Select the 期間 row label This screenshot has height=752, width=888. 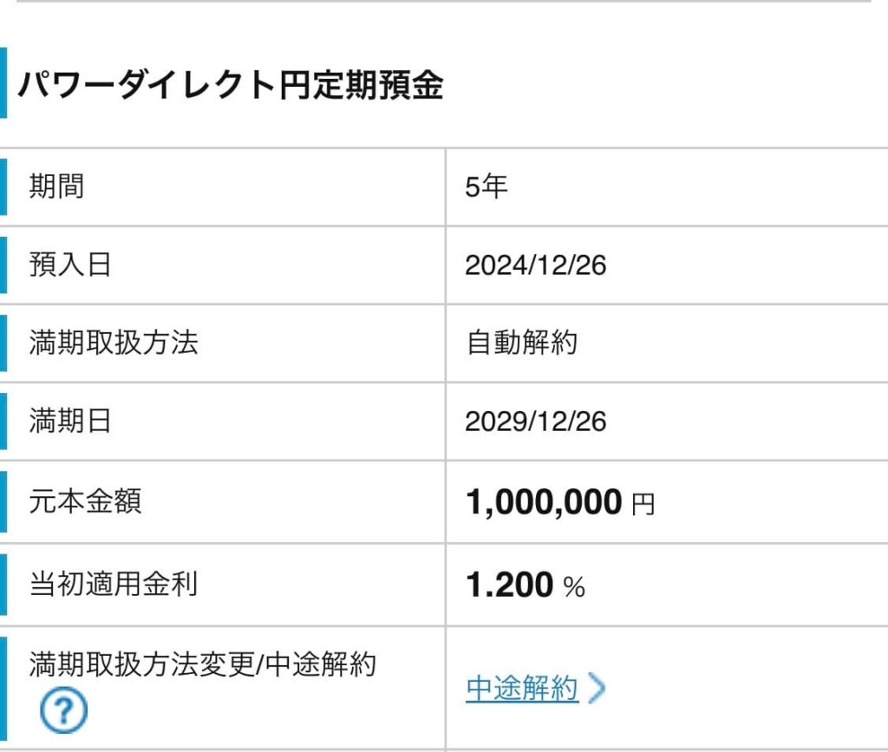click(57, 186)
